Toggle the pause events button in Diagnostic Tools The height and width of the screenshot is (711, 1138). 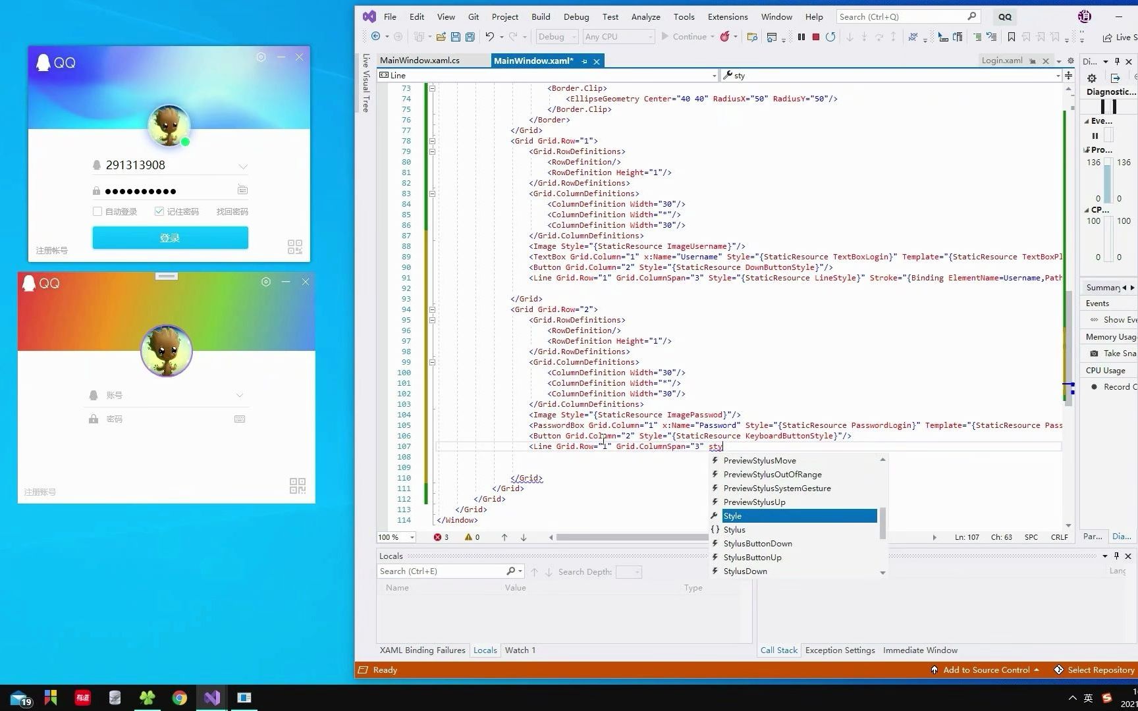1095,136
